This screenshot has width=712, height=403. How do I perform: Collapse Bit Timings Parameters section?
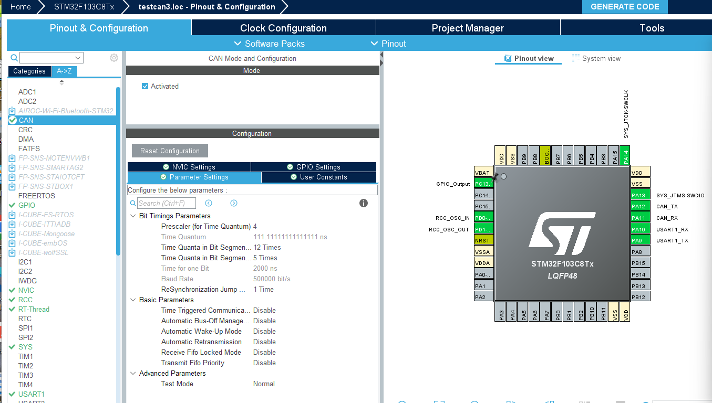click(x=133, y=216)
